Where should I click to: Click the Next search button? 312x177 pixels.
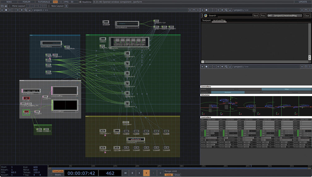pyautogui.click(x=256, y=16)
